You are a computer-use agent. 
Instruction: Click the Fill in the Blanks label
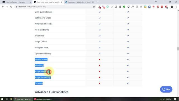click(42, 30)
